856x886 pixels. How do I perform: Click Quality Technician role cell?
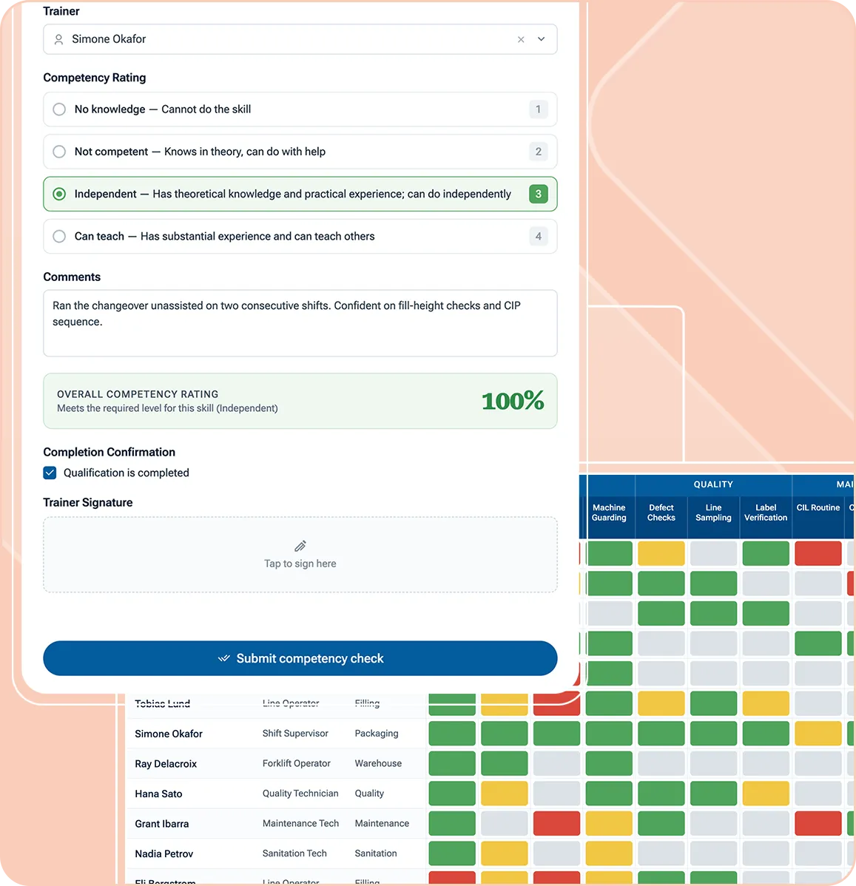[x=300, y=794]
